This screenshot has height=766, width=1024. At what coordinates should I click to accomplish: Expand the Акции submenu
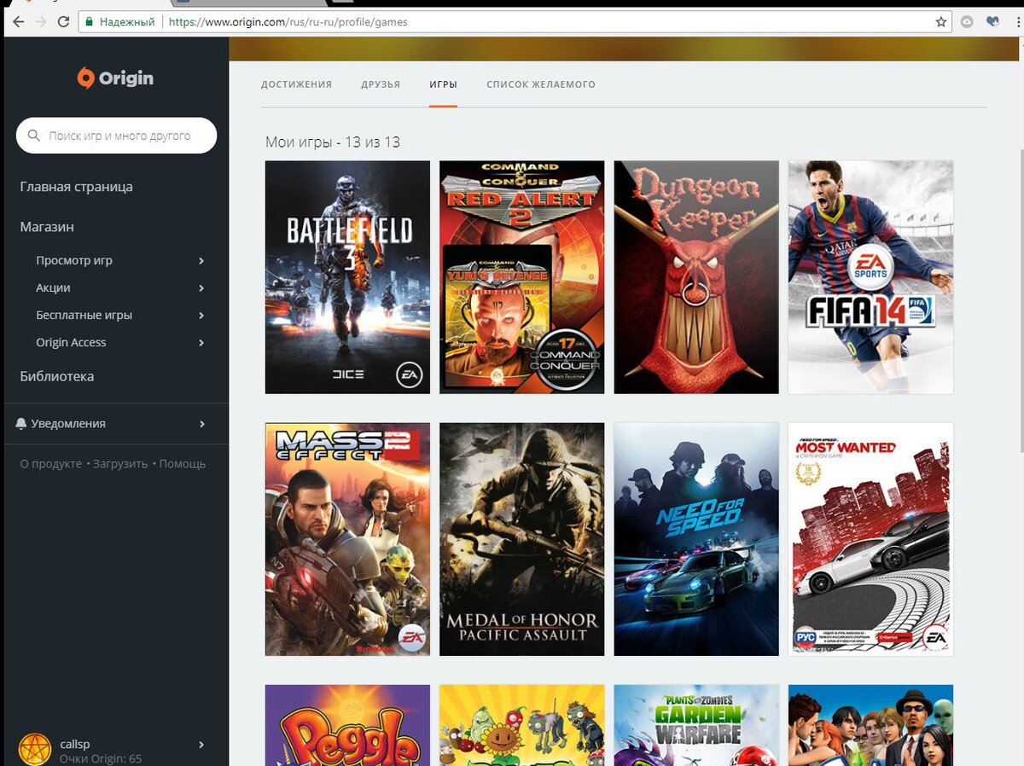click(201, 288)
